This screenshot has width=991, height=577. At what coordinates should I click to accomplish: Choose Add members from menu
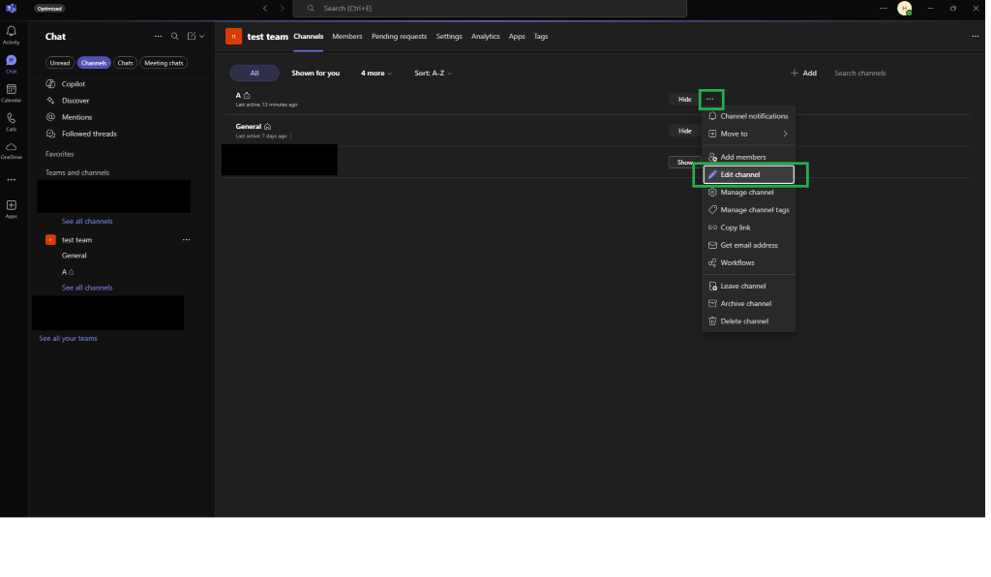[x=748, y=158]
